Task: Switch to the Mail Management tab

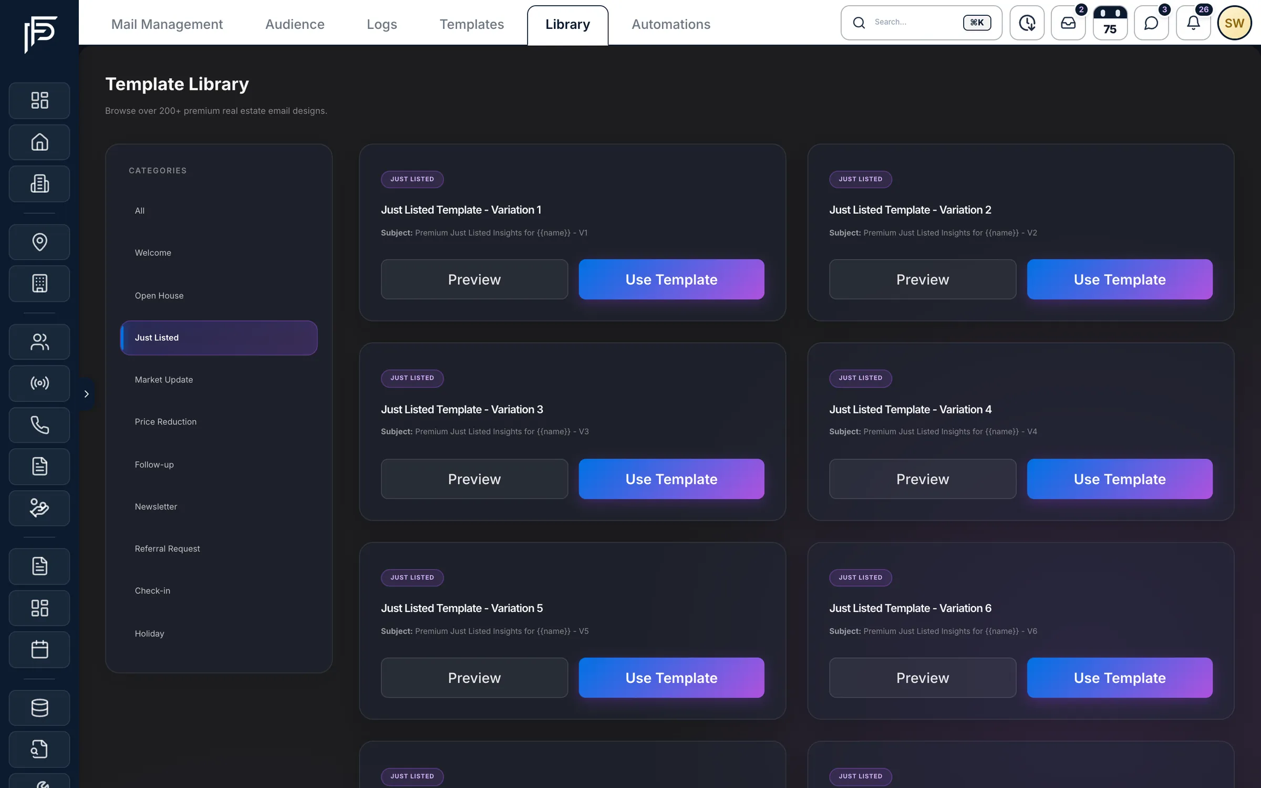Action: click(167, 24)
